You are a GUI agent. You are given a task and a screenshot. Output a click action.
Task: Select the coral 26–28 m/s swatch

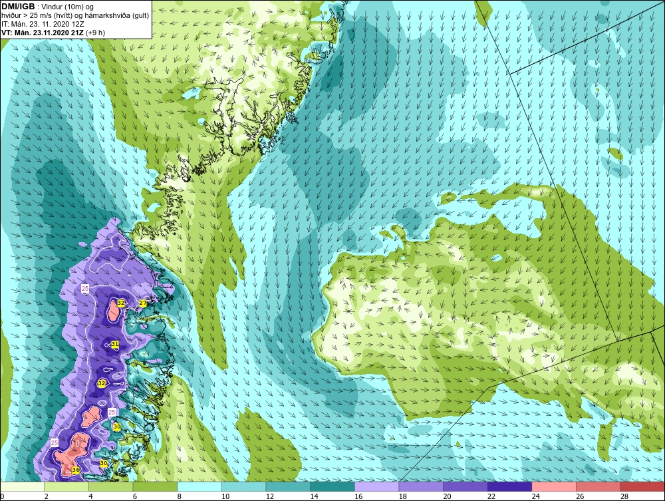pyautogui.click(x=598, y=486)
